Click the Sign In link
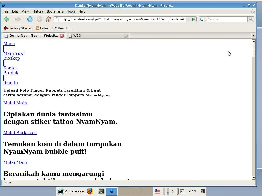This screenshot has height=196, width=262. click(10, 82)
